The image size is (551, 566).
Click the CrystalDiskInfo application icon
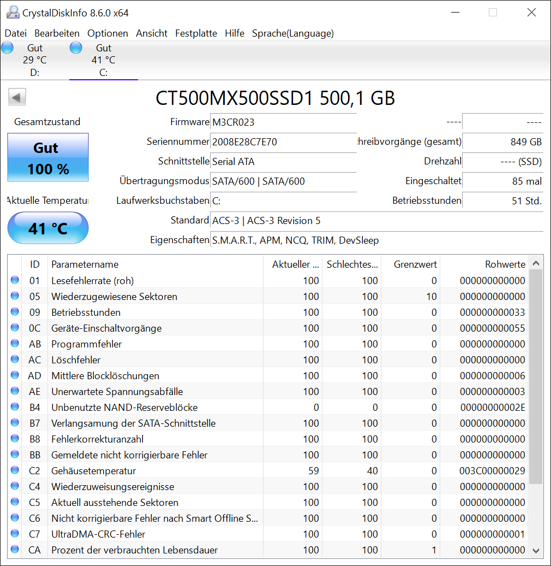coord(13,12)
